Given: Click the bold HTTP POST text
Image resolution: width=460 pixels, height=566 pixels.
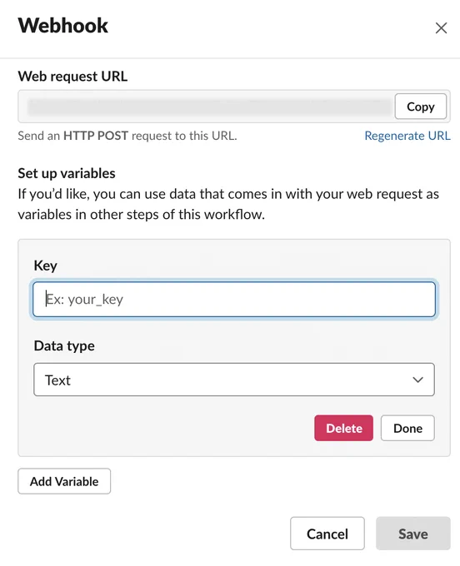Looking at the screenshot, I should click(x=96, y=136).
